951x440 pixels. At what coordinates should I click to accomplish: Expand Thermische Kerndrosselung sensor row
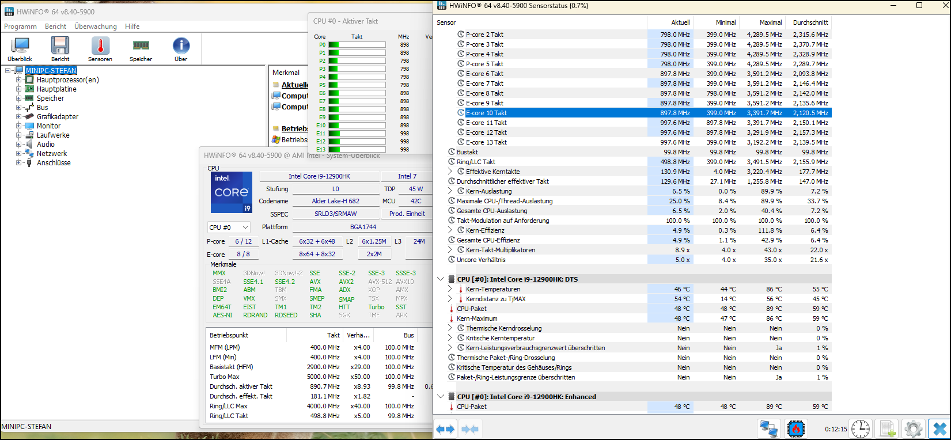[450, 328]
